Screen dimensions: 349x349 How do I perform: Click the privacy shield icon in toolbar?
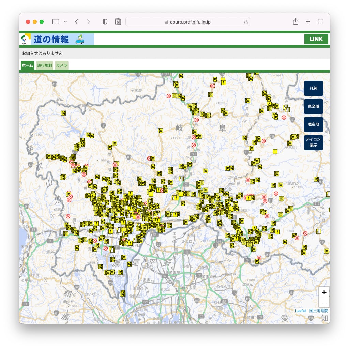pyautogui.click(x=105, y=22)
